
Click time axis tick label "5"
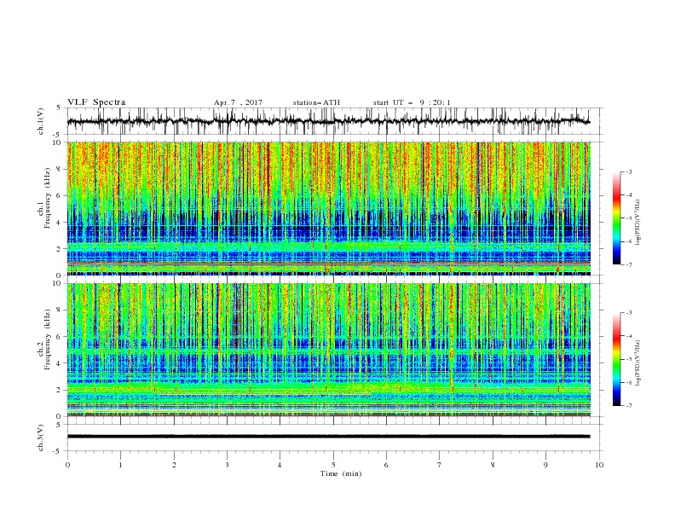[333, 465]
